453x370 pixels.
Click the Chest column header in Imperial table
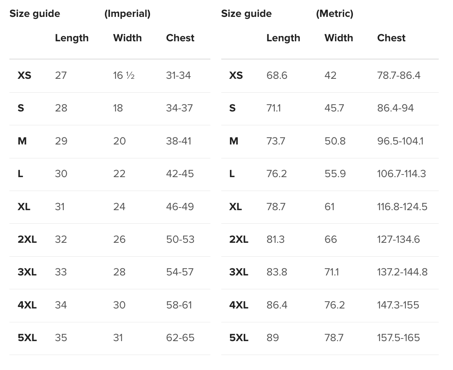(x=180, y=38)
